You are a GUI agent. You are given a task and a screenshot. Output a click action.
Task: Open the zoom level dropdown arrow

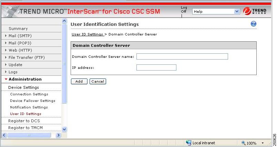[x=263, y=143]
